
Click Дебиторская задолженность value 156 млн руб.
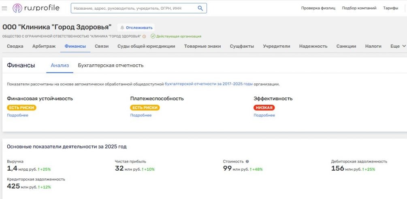tap(346, 169)
